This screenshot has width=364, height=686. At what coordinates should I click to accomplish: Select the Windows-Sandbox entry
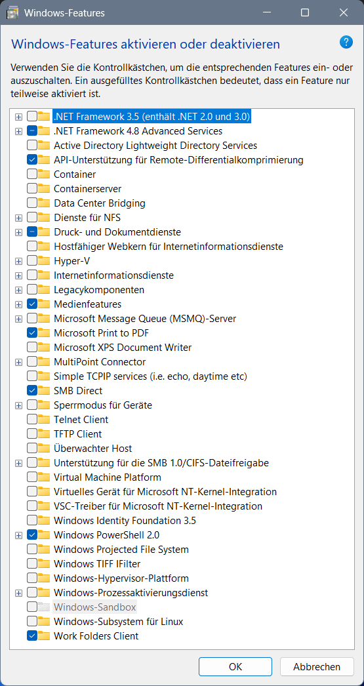point(95,607)
